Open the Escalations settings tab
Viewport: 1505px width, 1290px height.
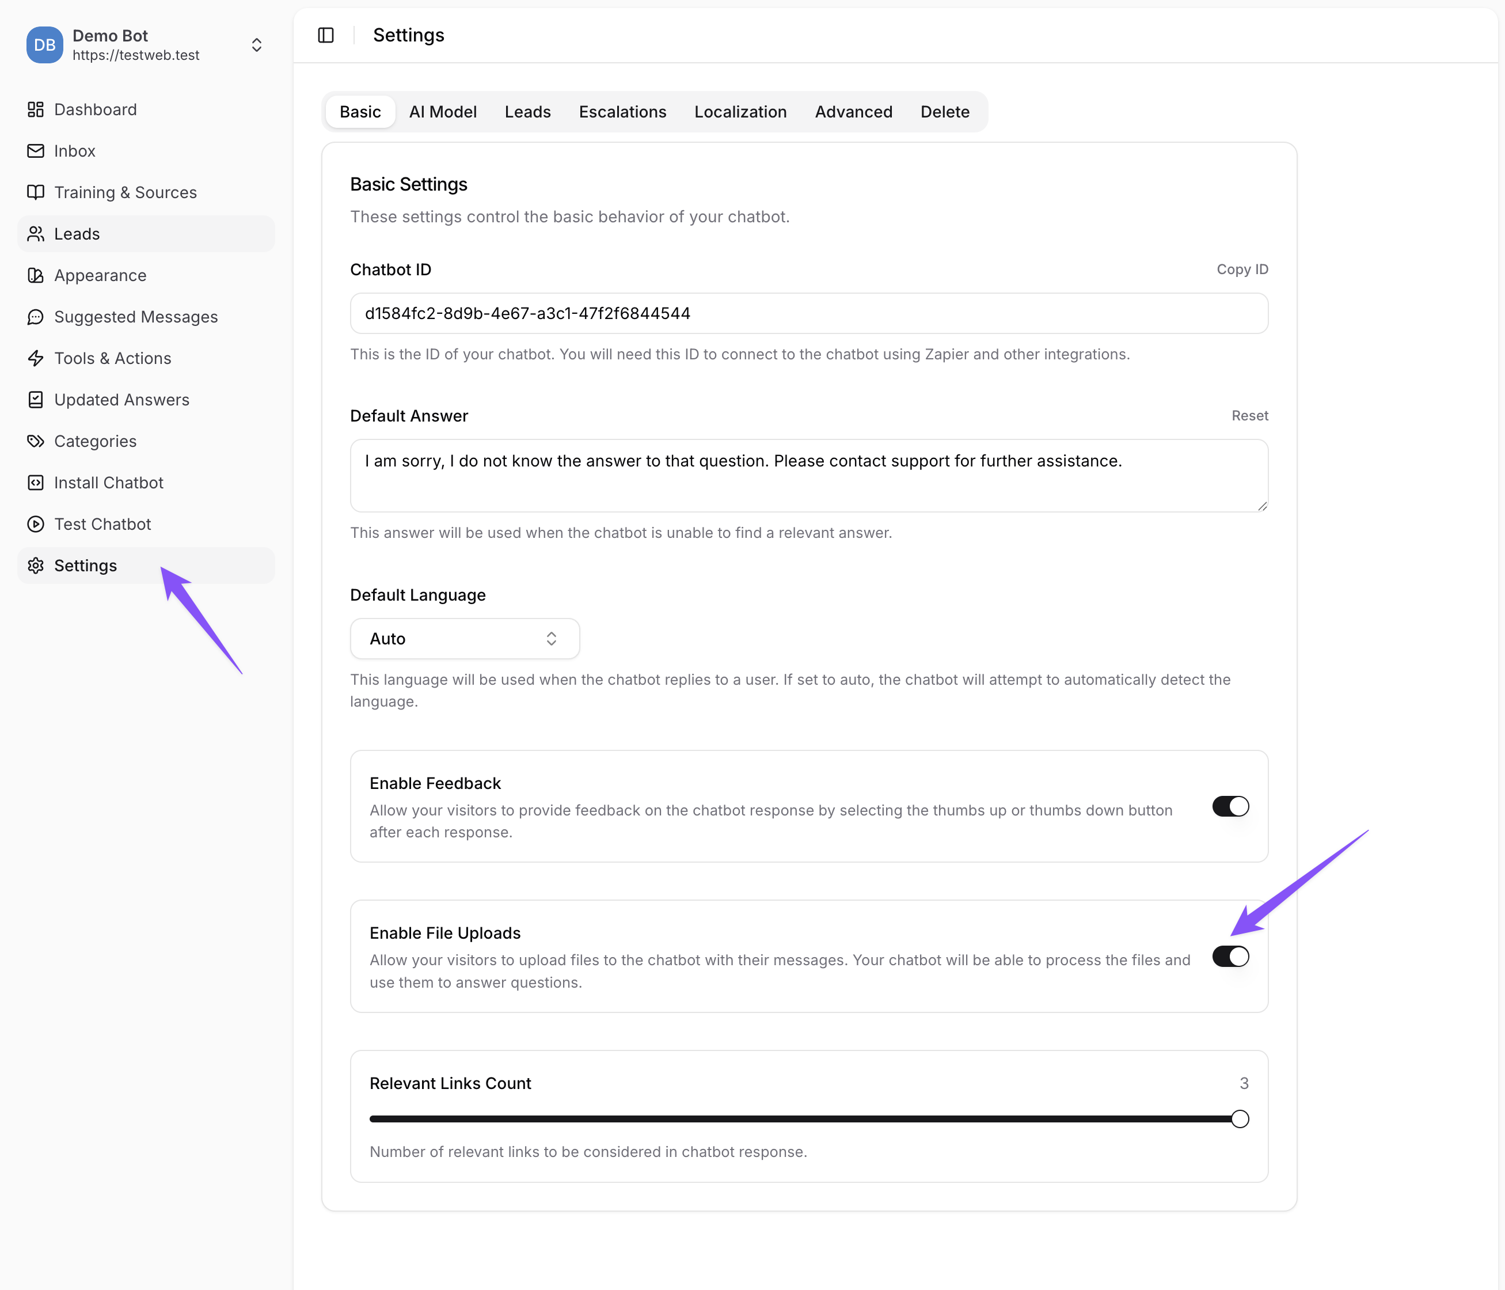[622, 112]
